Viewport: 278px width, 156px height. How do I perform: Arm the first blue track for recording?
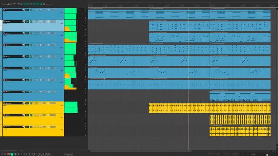[x=4, y=10]
